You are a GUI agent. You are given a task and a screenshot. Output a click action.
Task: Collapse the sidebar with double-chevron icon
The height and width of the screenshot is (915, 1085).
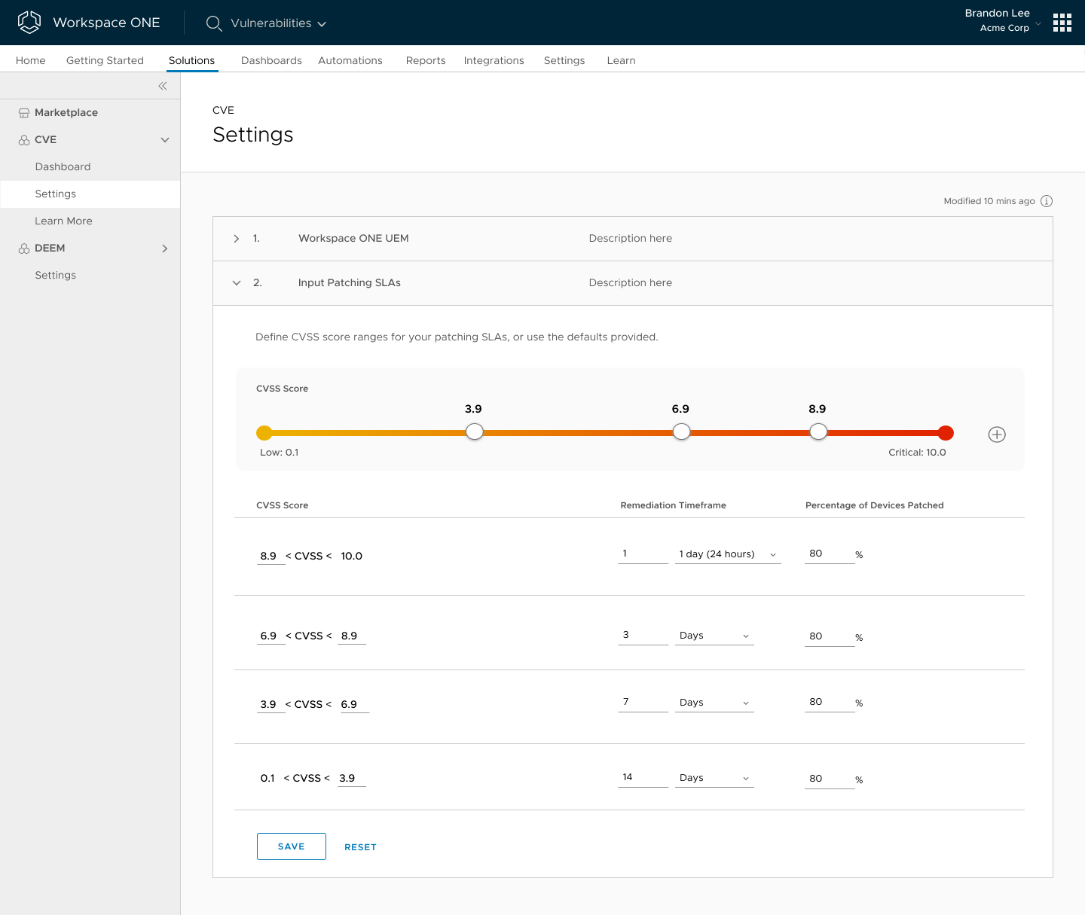pos(163,86)
